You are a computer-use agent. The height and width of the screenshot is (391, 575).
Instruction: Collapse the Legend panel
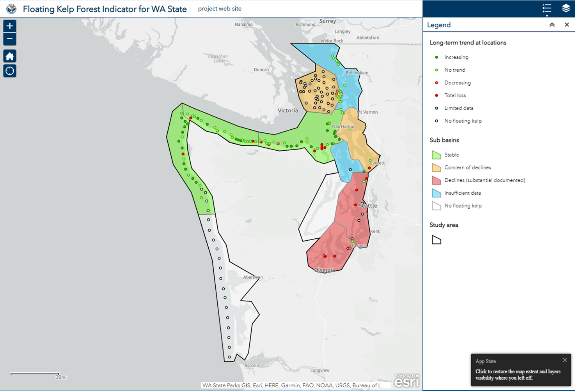tap(552, 25)
